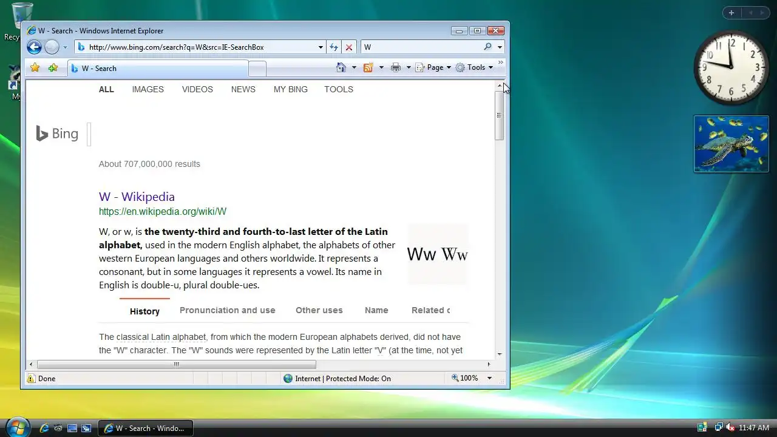
Task: Open the 'W - Wikipedia' result link
Action: click(x=137, y=197)
